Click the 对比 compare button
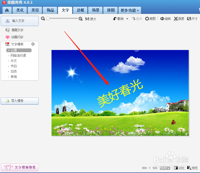Image resolution: width=200 pixels, height=173 pixels. 179,168
